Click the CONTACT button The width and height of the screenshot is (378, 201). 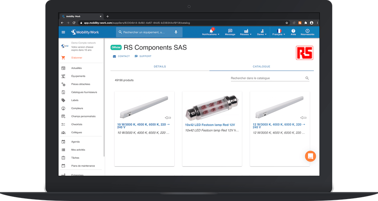coord(121,56)
